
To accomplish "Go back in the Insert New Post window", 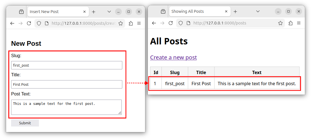I will click(x=12, y=23).
